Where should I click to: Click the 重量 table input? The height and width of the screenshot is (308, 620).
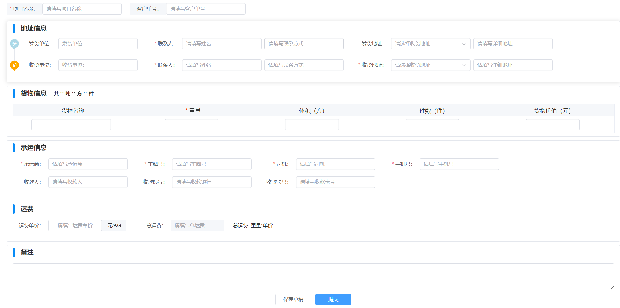click(191, 125)
